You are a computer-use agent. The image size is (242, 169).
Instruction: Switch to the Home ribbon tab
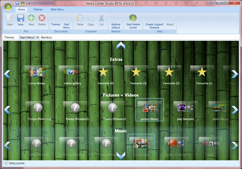point(21,10)
